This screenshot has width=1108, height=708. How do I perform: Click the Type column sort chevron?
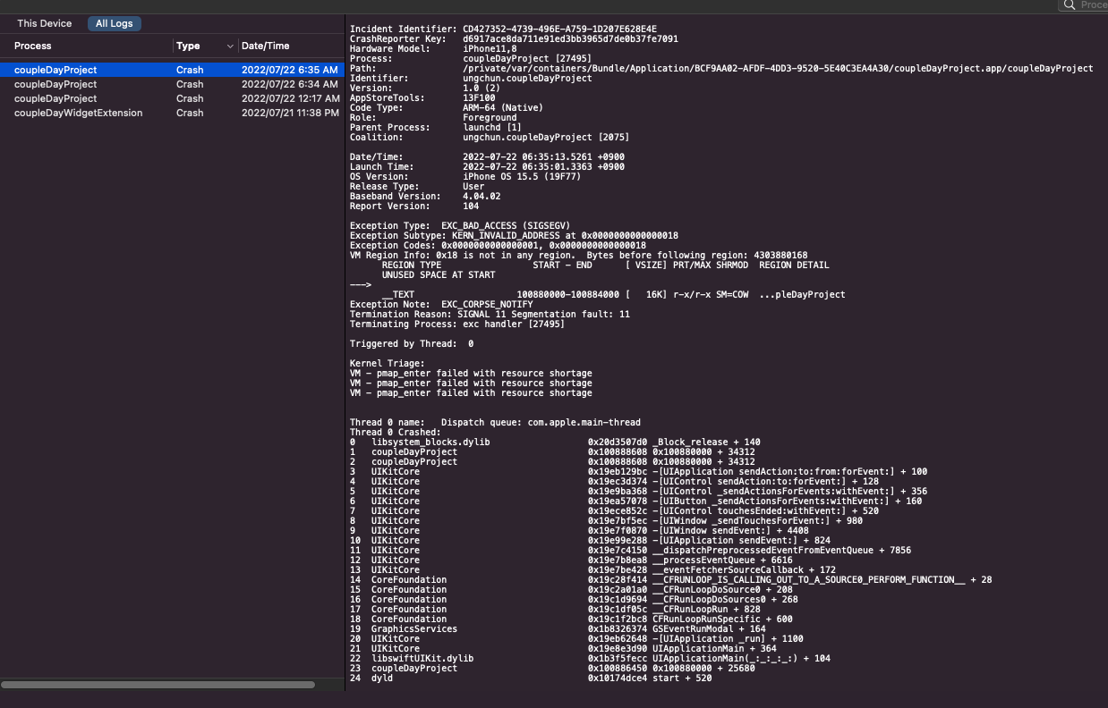point(230,46)
